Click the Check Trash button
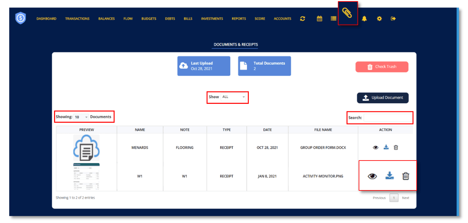 coord(382,67)
